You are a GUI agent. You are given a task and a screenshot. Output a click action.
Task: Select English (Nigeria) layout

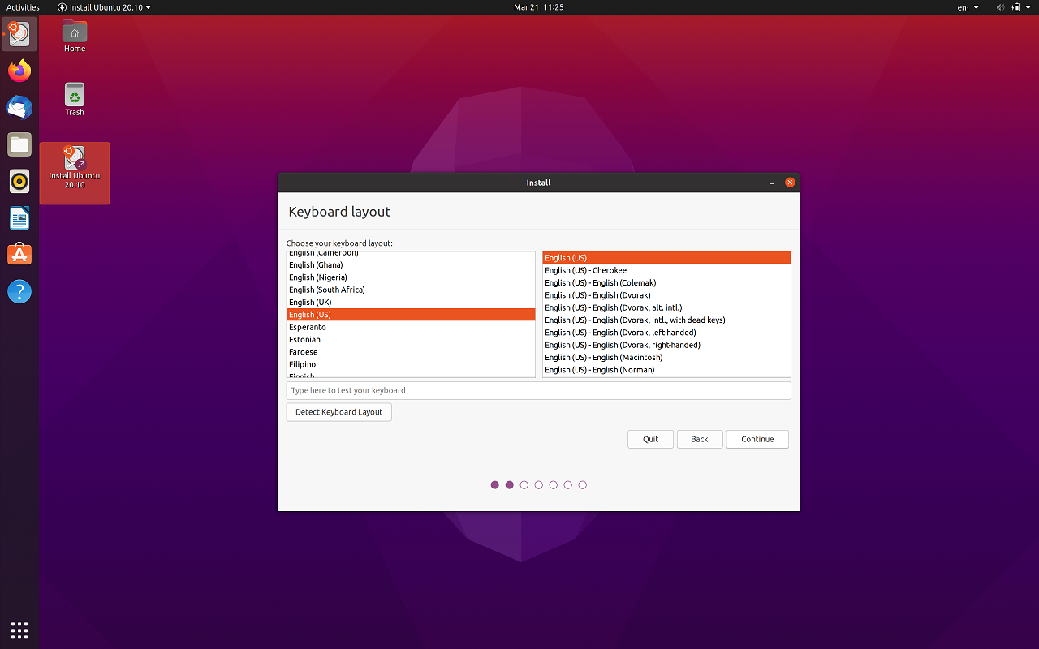[411, 277]
